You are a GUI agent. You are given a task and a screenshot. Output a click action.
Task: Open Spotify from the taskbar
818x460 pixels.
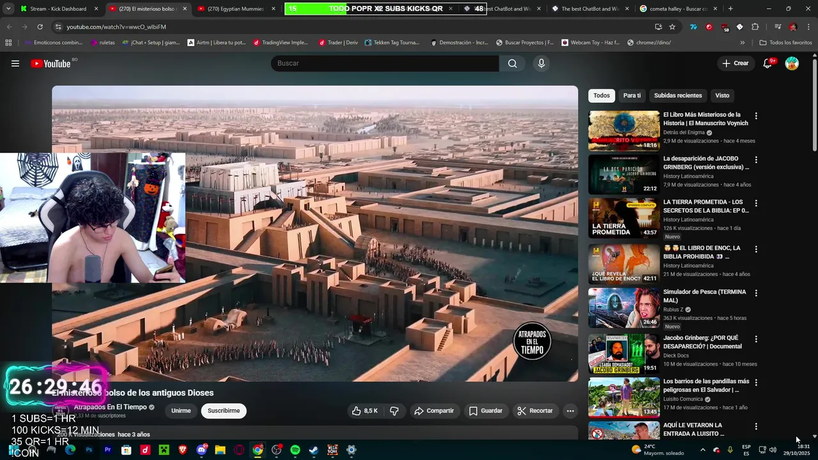pyautogui.click(x=295, y=450)
